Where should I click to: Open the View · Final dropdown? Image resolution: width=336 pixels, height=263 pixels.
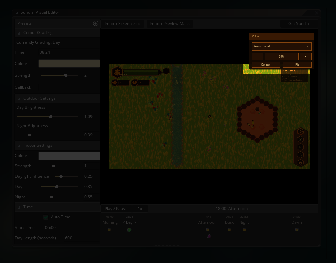point(282,46)
